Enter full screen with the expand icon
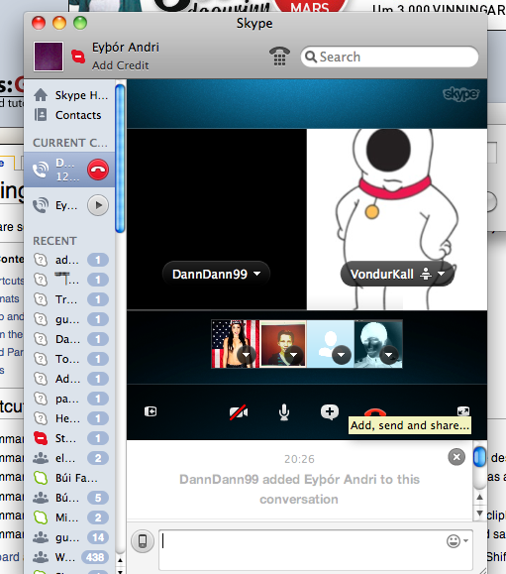 tap(463, 411)
